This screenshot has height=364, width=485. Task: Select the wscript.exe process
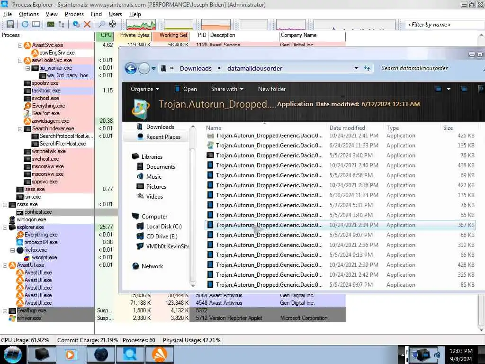[44, 257]
